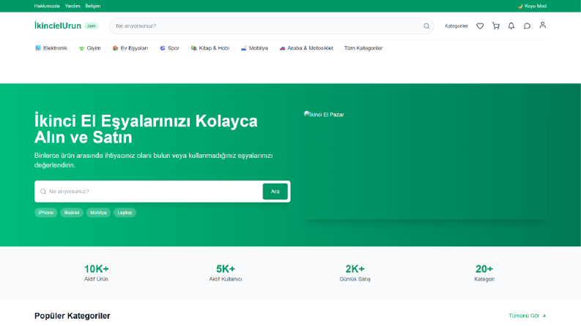Click the Araba & Motosiklet car icon
Image resolution: width=581 pixels, height=326 pixels.
pyautogui.click(x=282, y=48)
